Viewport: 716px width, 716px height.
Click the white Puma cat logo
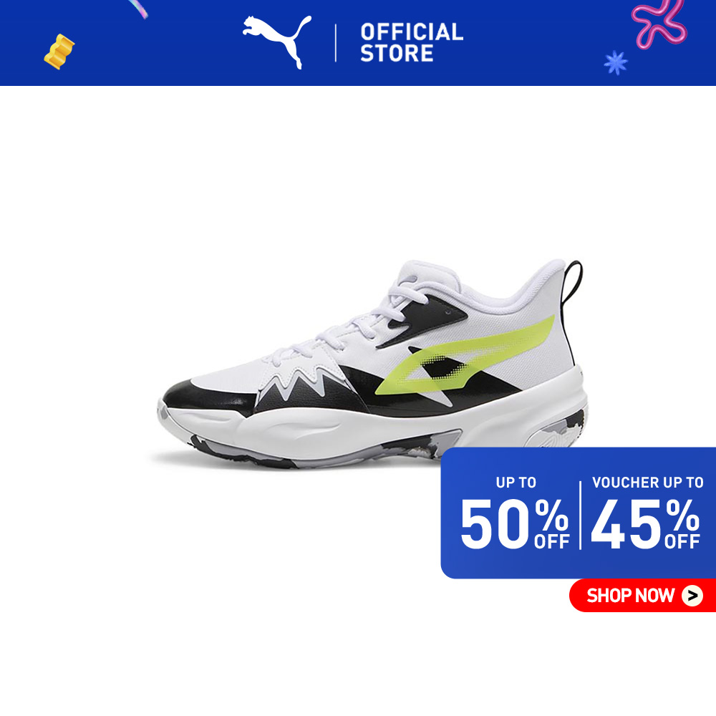coord(276,42)
